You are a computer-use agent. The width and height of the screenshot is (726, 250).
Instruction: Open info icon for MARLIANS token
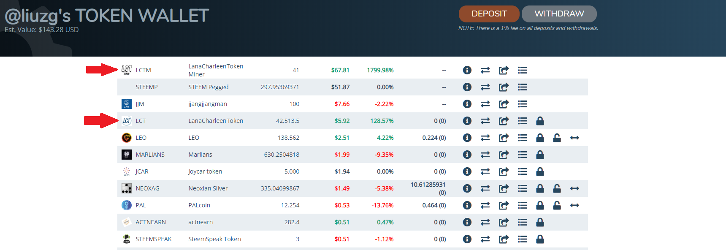(467, 155)
